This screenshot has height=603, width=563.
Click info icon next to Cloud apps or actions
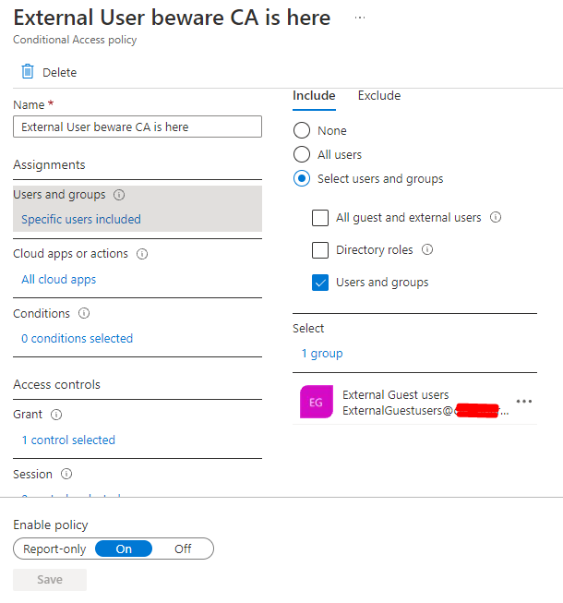(142, 254)
